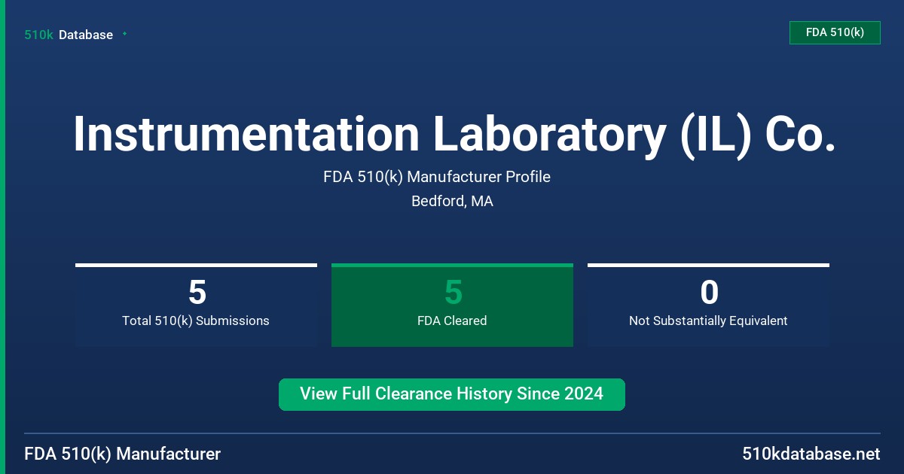Click the Bedford, MA location text

tap(452, 202)
